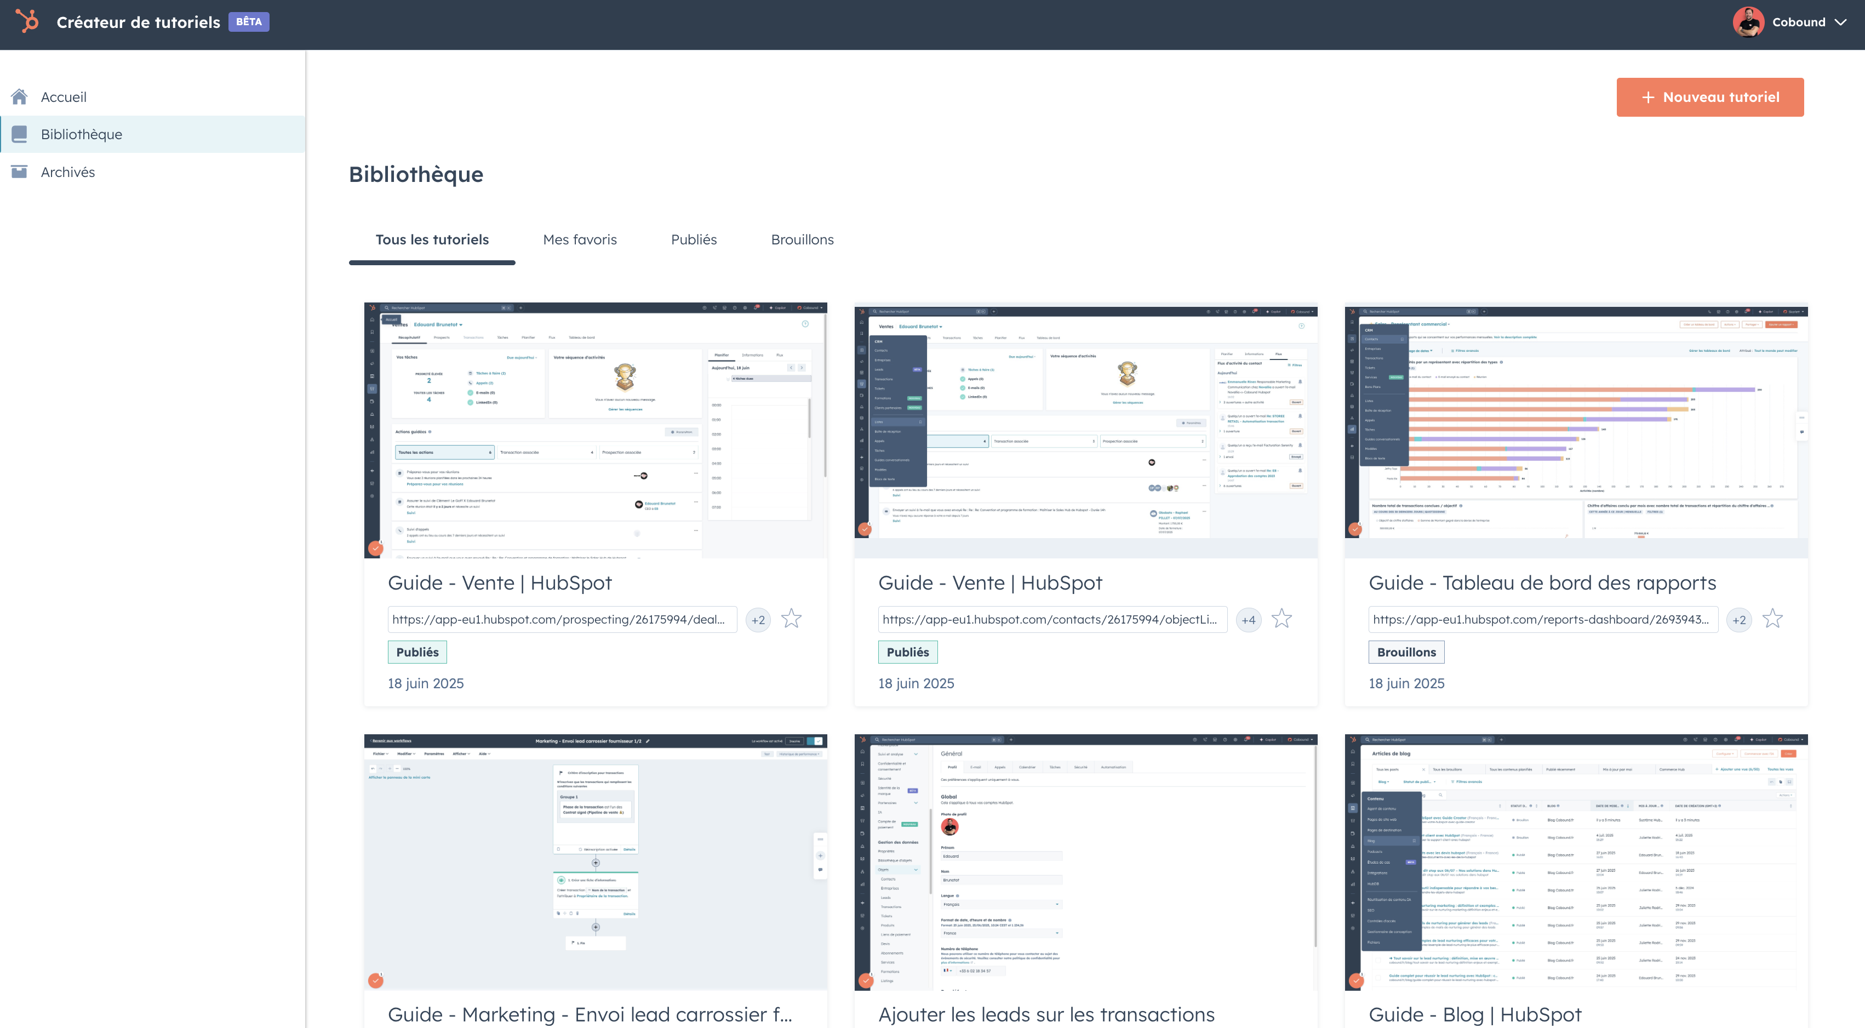
Task: Click the Publiés status tag on first card
Action: click(417, 652)
